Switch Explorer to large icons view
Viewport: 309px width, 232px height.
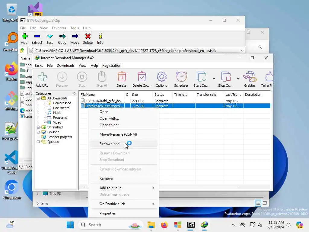pos(265,203)
